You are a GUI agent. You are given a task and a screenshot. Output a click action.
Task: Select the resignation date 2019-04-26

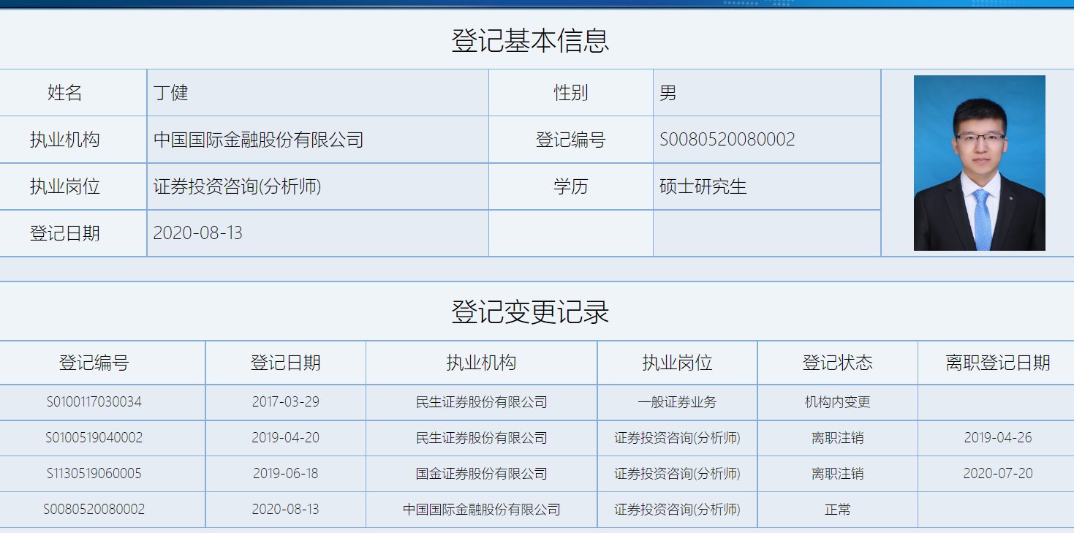(998, 438)
